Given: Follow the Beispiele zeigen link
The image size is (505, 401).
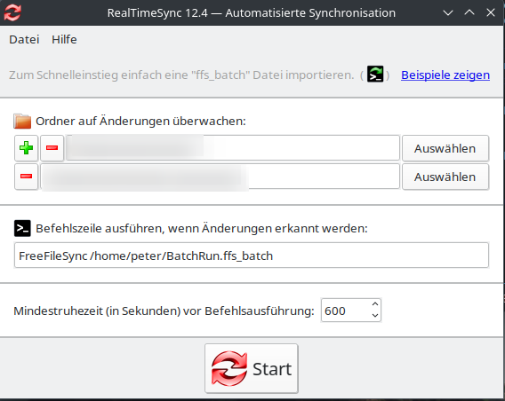Looking at the screenshot, I should click(x=445, y=75).
